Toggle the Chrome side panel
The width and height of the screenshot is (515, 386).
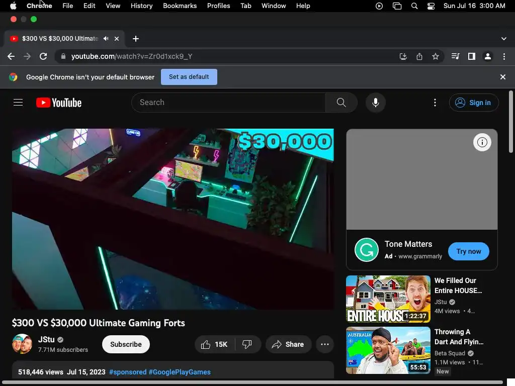472,56
